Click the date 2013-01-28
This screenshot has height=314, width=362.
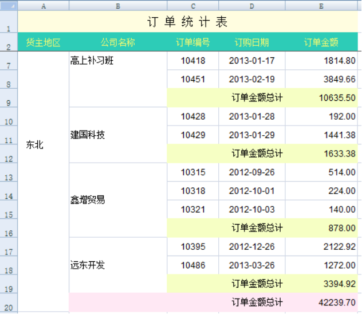click(252, 116)
